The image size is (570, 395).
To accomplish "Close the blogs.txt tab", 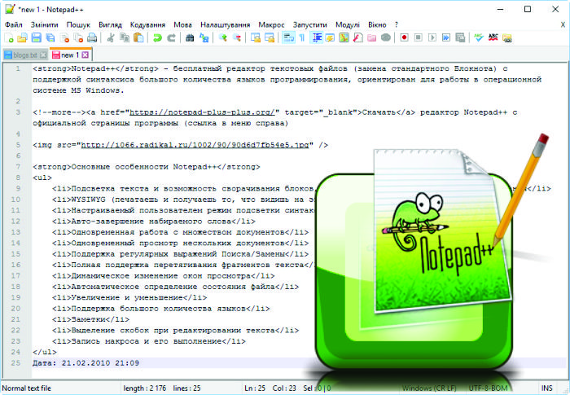I will (43, 55).
